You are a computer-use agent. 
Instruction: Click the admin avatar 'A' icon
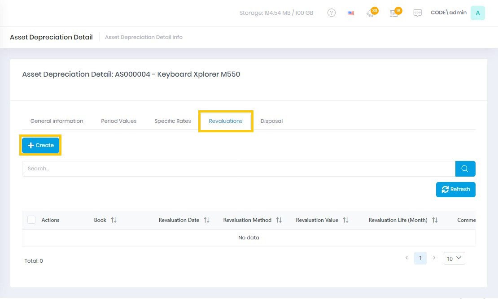477,13
